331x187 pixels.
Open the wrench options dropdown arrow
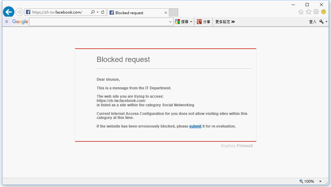tap(326, 22)
